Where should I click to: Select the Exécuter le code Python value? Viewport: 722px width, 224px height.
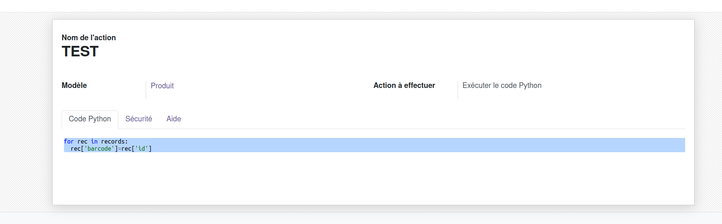point(502,86)
